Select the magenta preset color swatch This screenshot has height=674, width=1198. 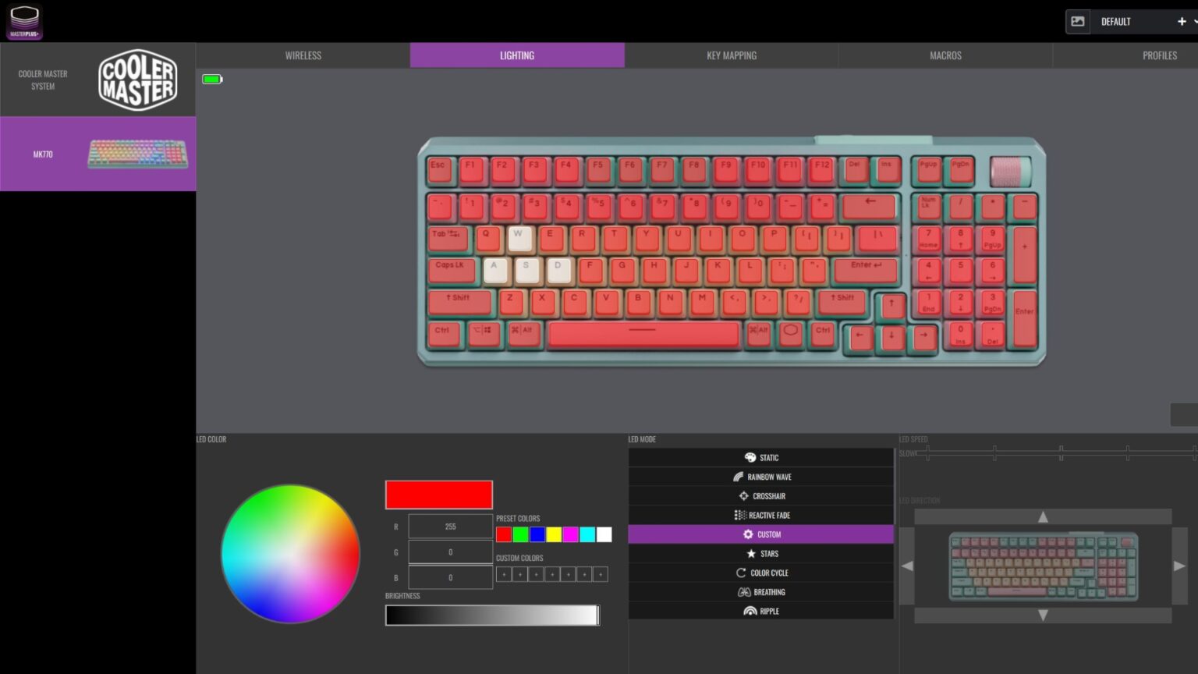[x=570, y=534]
